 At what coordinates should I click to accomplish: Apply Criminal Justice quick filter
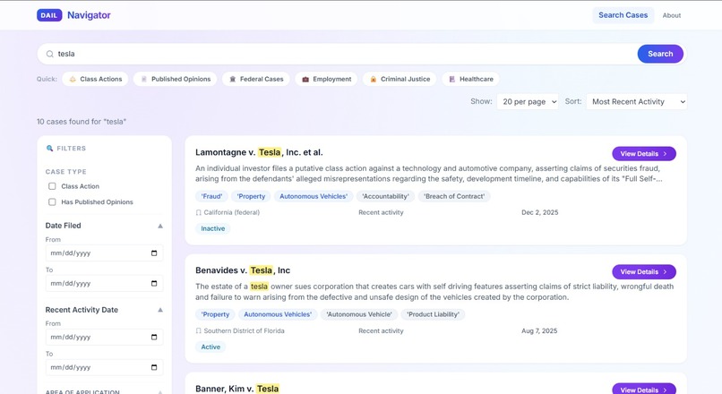400,79
